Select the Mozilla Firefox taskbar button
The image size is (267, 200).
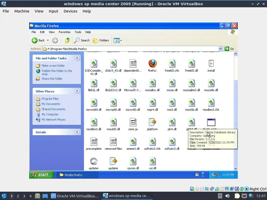pos(77,175)
